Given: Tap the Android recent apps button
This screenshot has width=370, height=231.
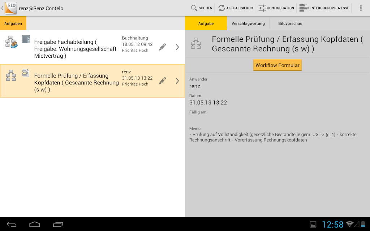Looking at the screenshot, I should [58, 225].
